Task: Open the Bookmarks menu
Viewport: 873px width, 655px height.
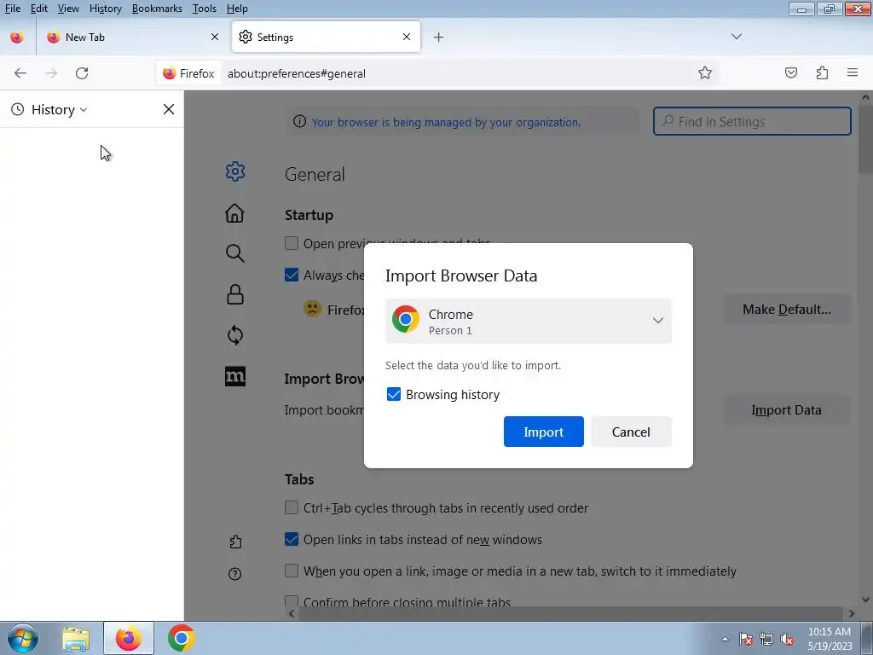Action: coord(157,9)
